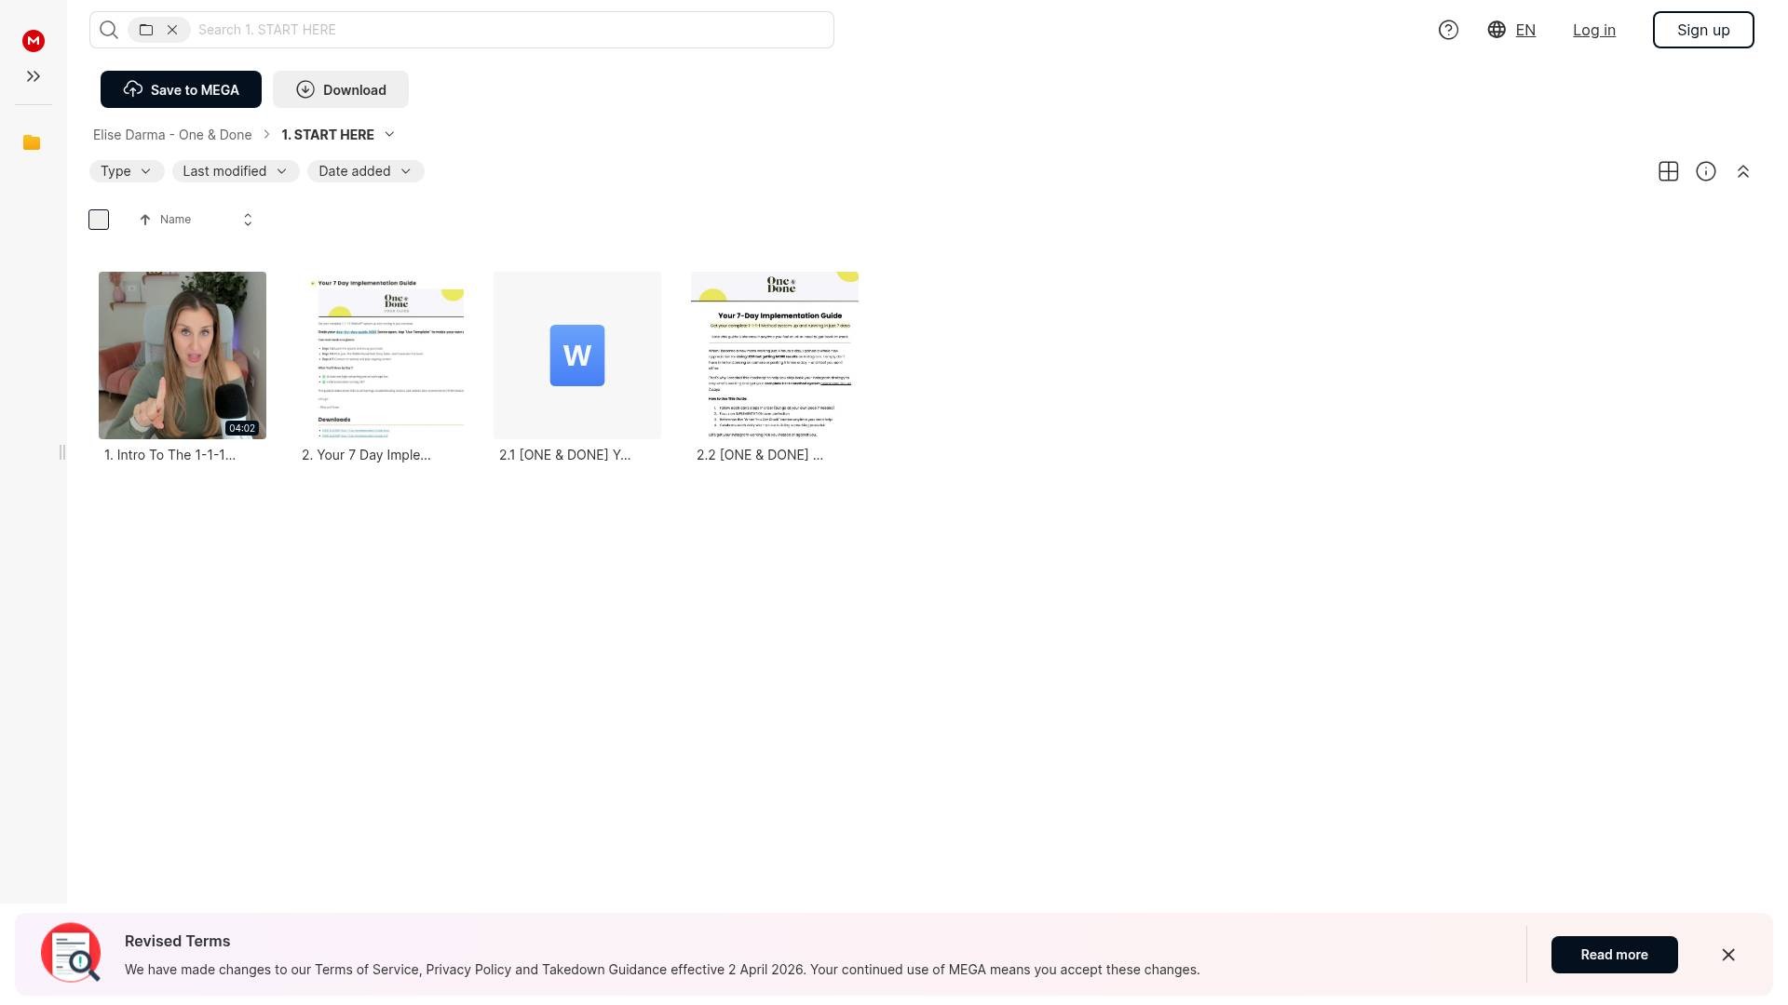
Task: Open the Intro To The 1-1-1 video thumbnail
Action: pyautogui.click(x=183, y=355)
